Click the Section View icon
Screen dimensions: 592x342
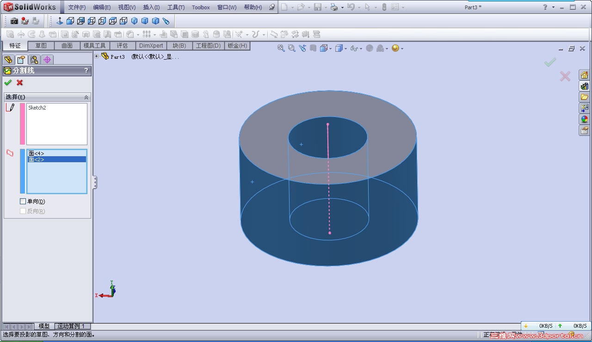(x=313, y=48)
